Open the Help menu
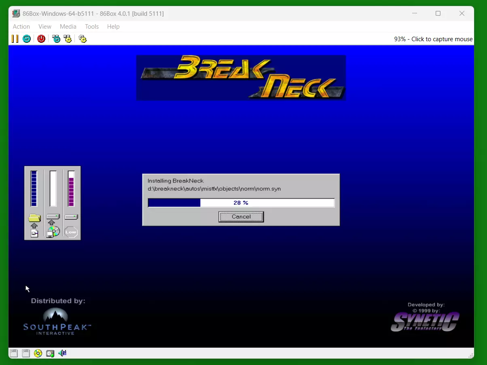Viewport: 487px width, 365px height. pos(113,27)
